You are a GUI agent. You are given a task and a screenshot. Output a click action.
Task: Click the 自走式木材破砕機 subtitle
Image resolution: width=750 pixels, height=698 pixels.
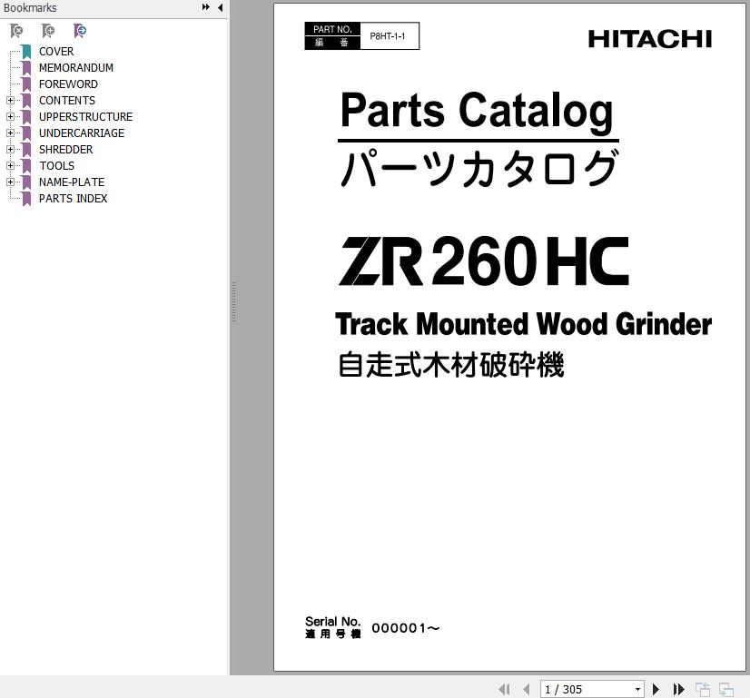[451, 365]
